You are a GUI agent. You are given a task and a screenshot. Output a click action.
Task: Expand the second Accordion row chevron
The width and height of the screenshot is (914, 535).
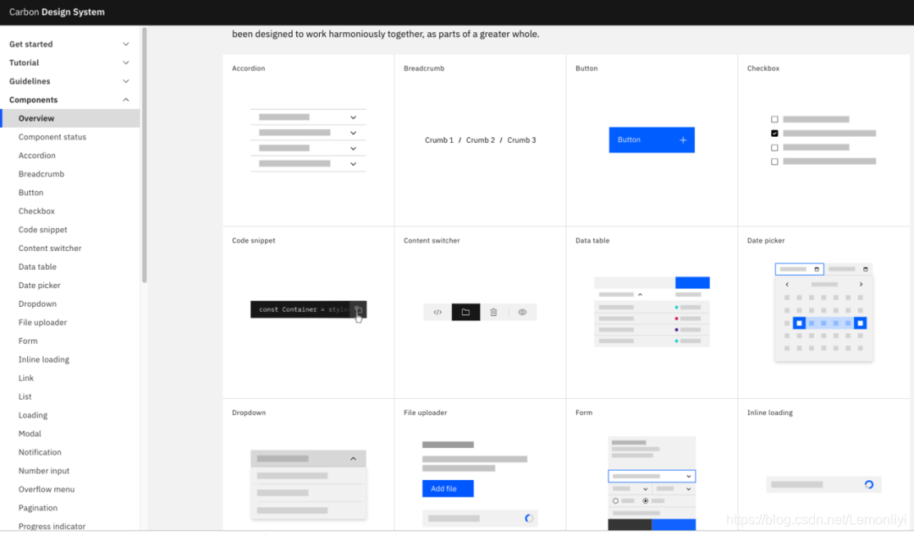tap(353, 133)
